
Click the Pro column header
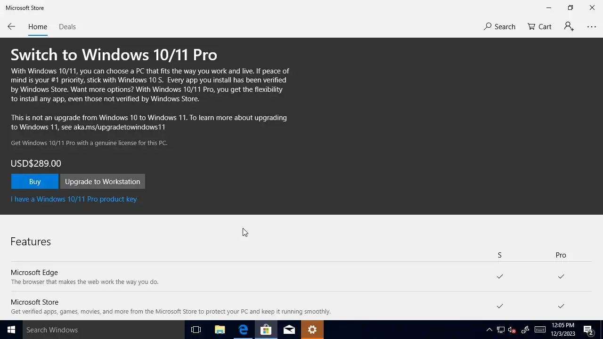[561, 255]
